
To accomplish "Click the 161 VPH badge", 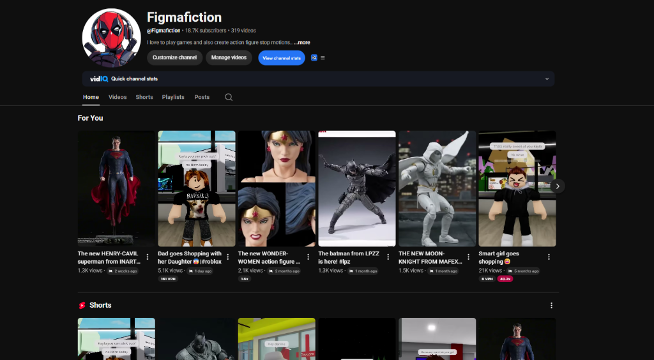I will coord(168,279).
